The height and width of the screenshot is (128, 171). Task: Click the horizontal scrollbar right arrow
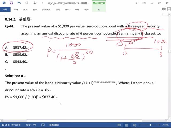pyautogui.click(x=166, y=121)
